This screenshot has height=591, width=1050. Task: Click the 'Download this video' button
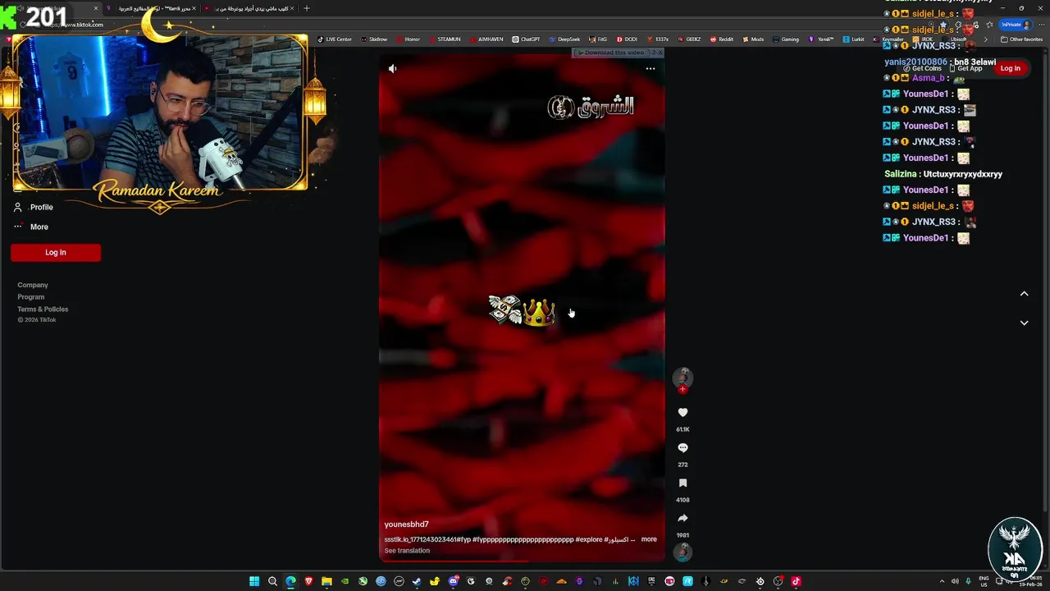[614, 53]
